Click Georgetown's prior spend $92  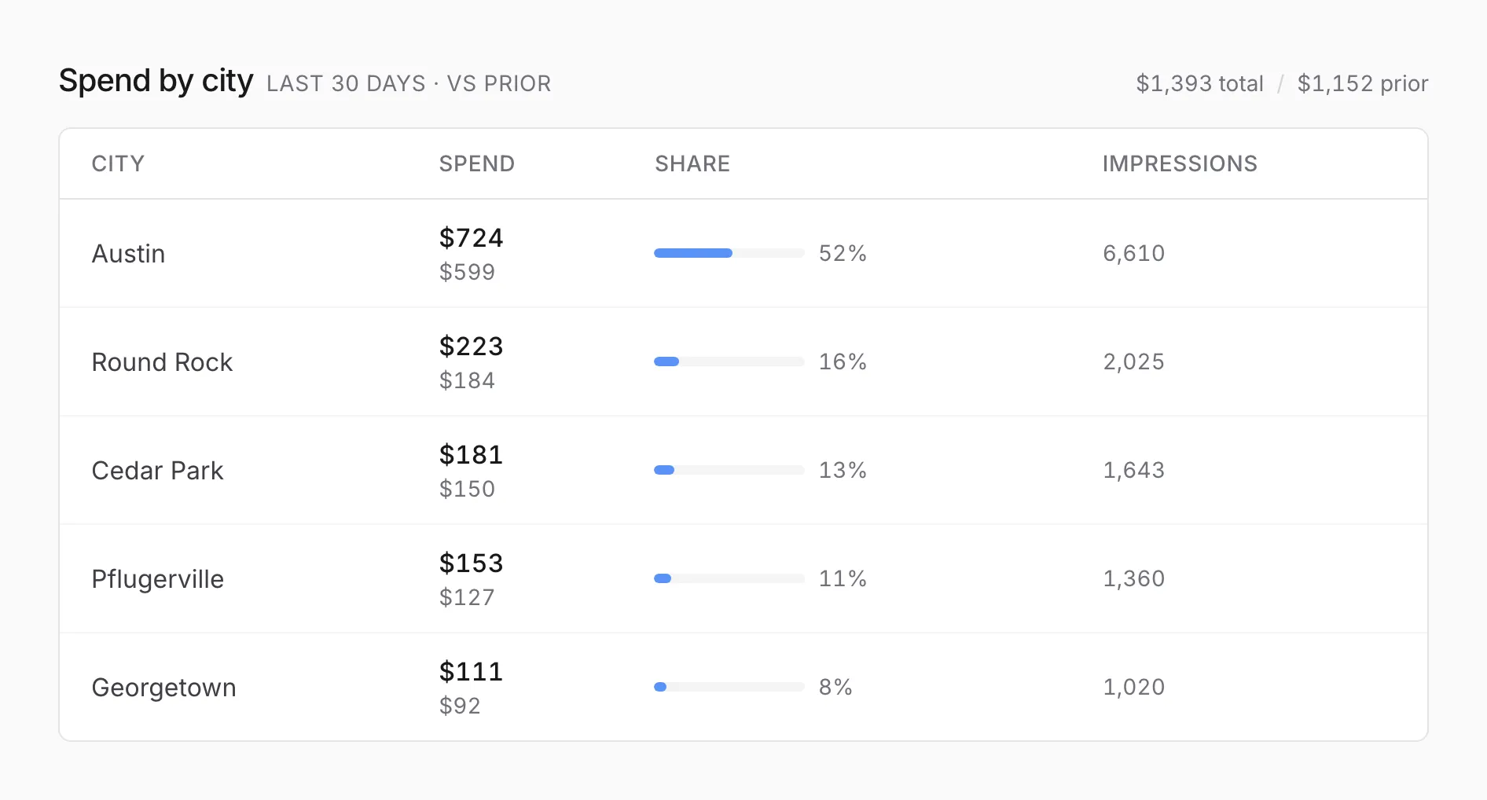tap(460, 706)
